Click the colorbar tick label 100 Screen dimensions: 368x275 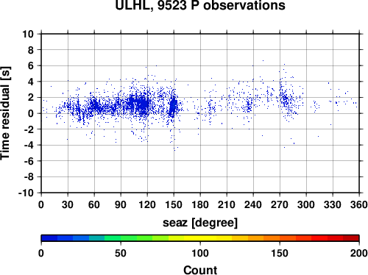pos(200,253)
